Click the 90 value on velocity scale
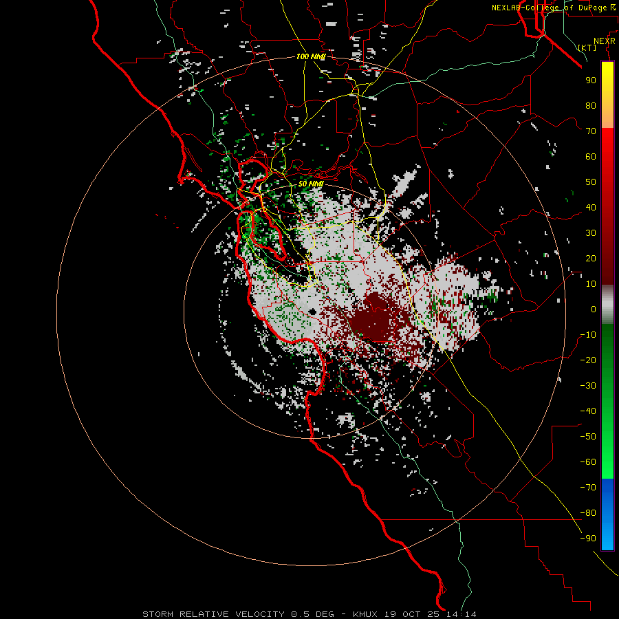The height and width of the screenshot is (619, 619). [x=591, y=80]
